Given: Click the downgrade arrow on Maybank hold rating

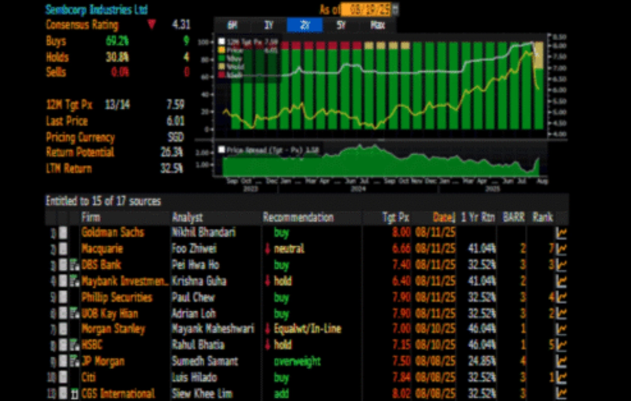Looking at the screenshot, I should coord(267,281).
